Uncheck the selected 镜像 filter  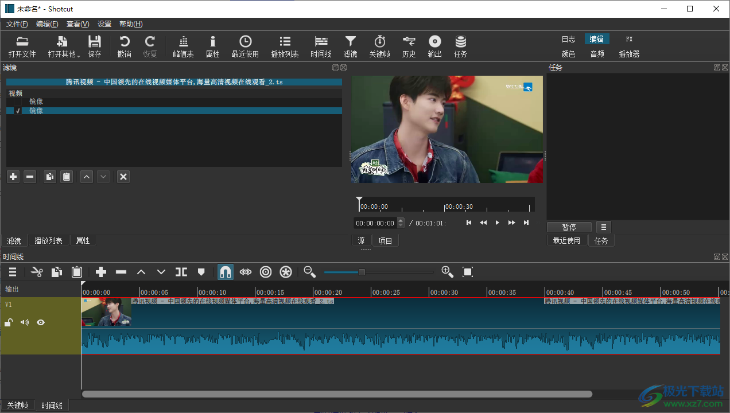pyautogui.click(x=18, y=111)
